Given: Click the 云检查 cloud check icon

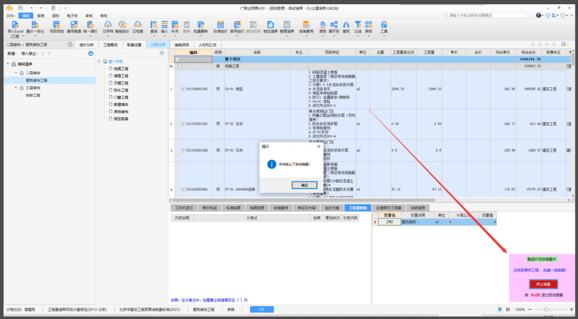Looking at the screenshot, I should (x=138, y=25).
